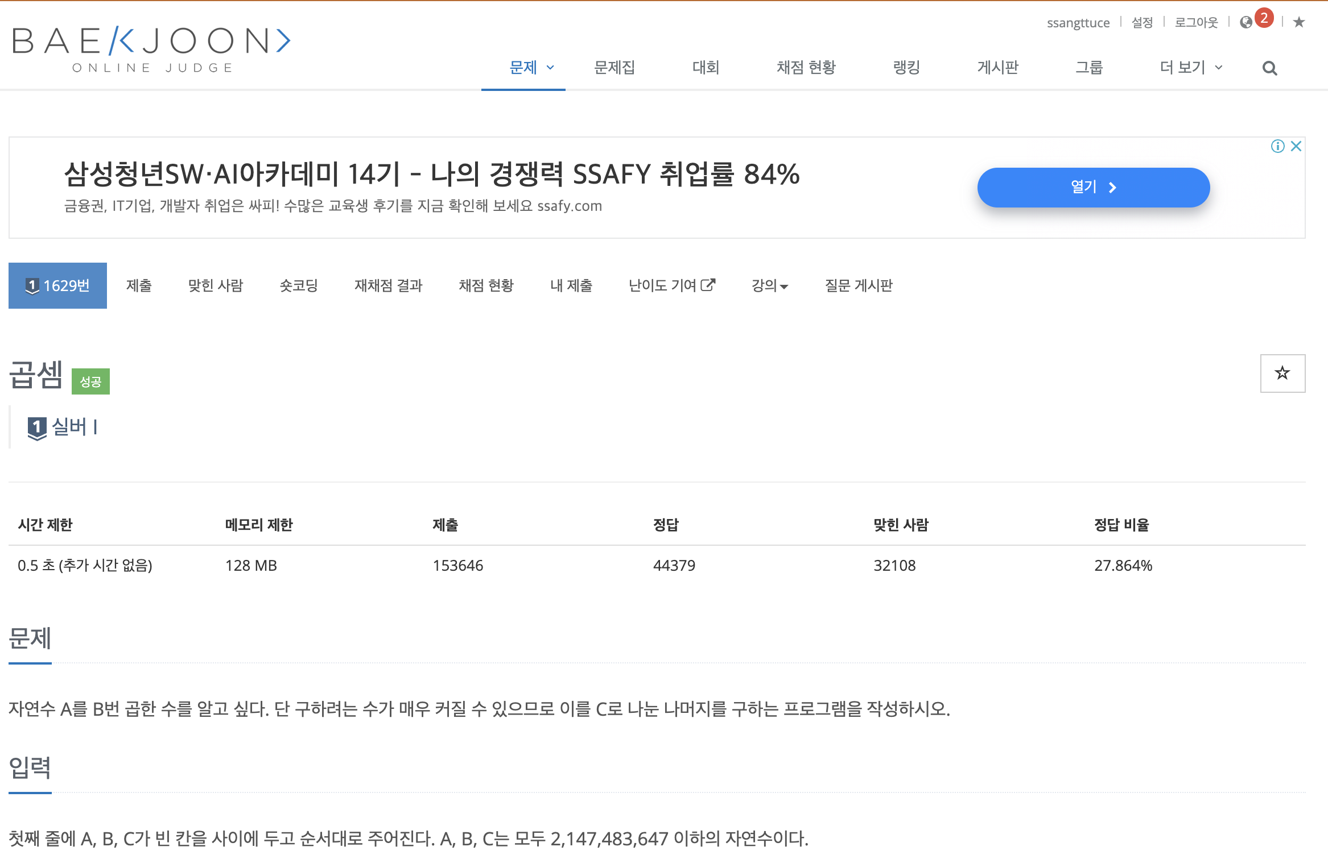
Task: Expand the 문제 navigation dropdown
Action: pos(531,68)
